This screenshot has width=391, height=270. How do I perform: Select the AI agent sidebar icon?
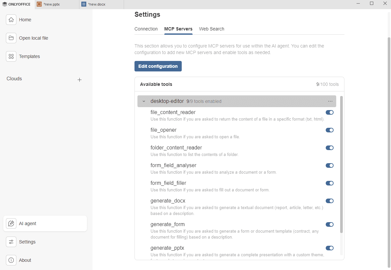pyautogui.click(x=11, y=223)
